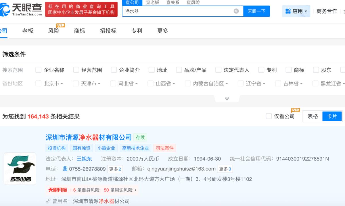
Task: Enable the 企业名称 search scope checkbox
Action: click(38, 69)
